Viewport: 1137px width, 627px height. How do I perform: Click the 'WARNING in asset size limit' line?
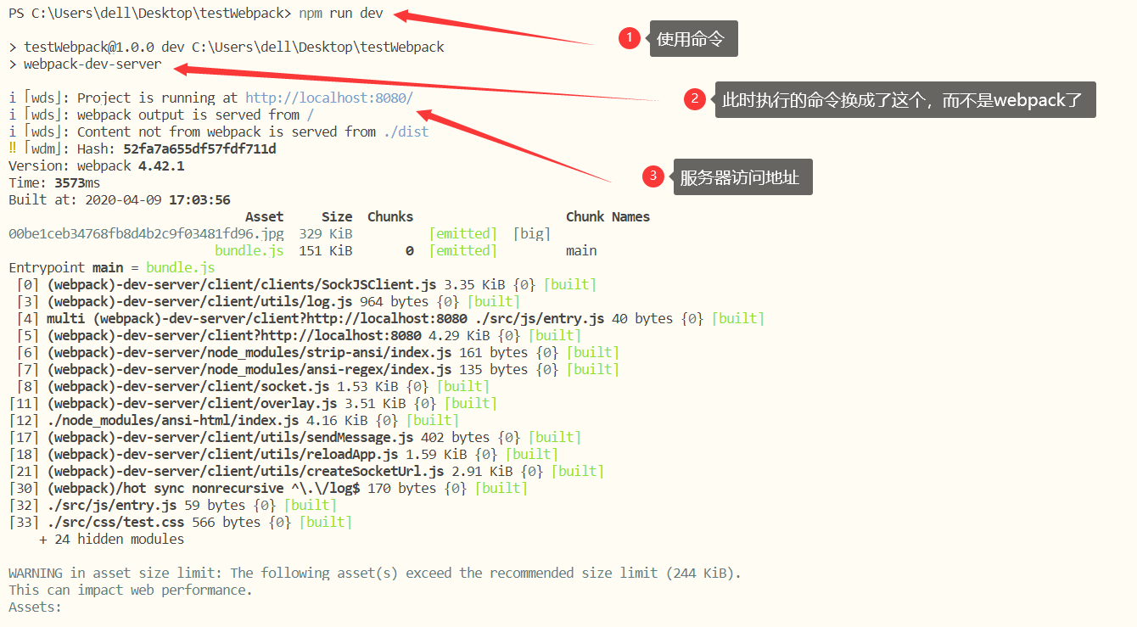tap(375, 573)
